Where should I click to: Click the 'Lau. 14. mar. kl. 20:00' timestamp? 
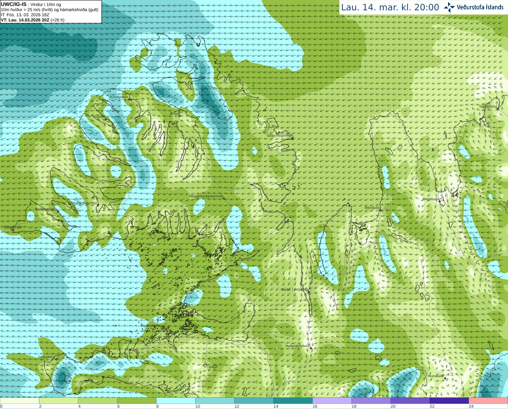(390, 7)
